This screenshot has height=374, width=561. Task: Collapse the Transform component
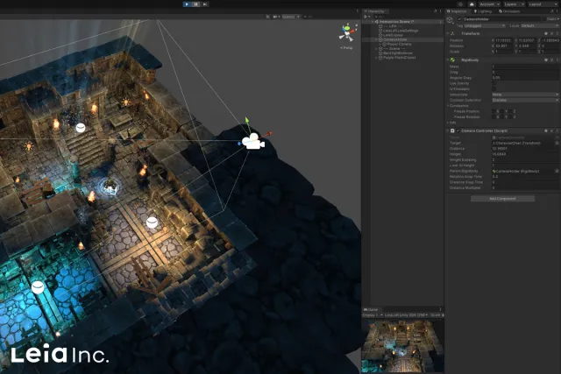[x=448, y=33]
